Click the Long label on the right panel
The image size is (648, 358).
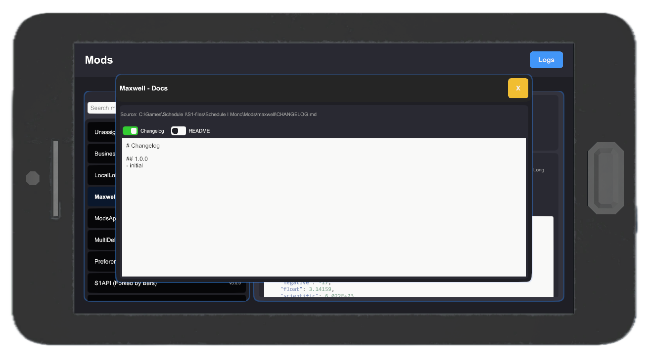tap(538, 169)
